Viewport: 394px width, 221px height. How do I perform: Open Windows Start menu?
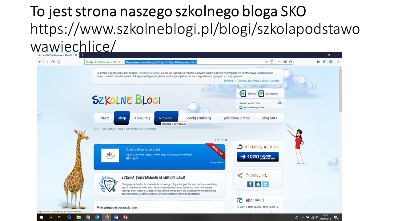tap(41, 217)
